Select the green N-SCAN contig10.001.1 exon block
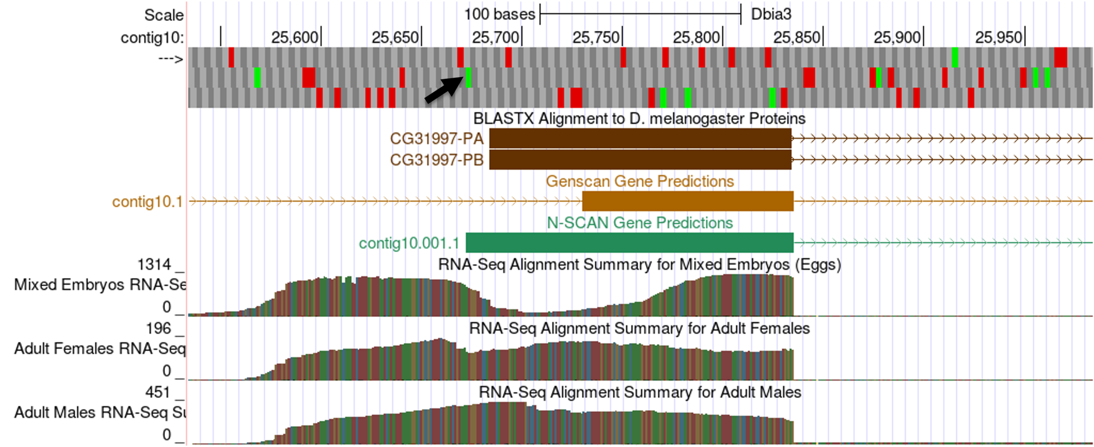 630,242
